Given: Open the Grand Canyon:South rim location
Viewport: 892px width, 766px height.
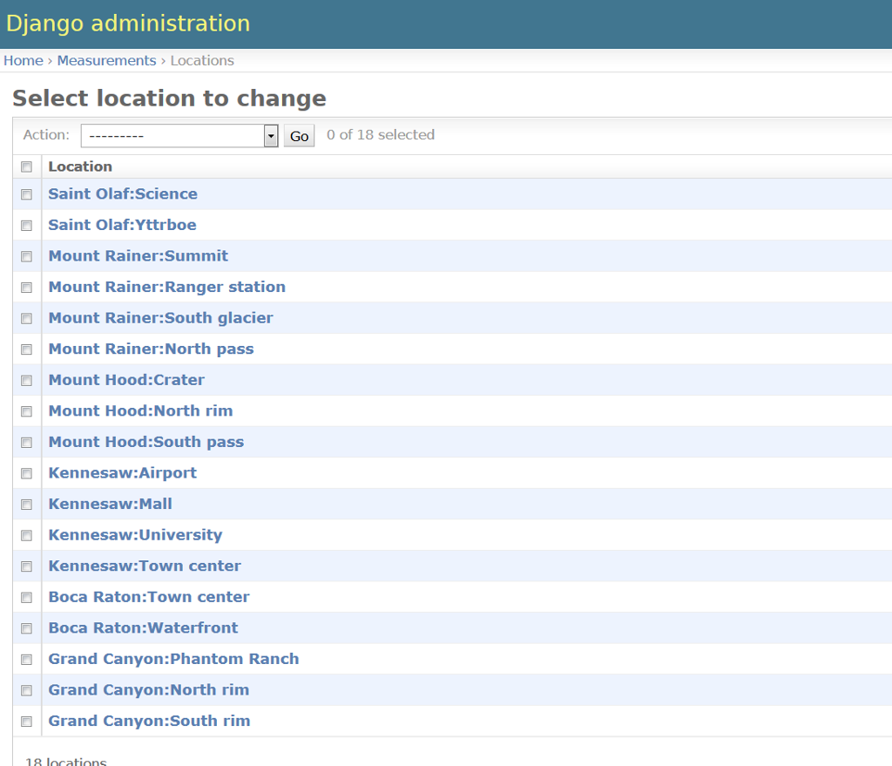Looking at the screenshot, I should (x=149, y=721).
